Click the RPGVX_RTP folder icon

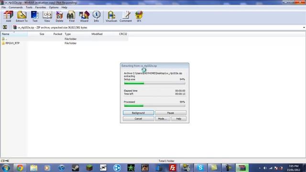(3, 43)
